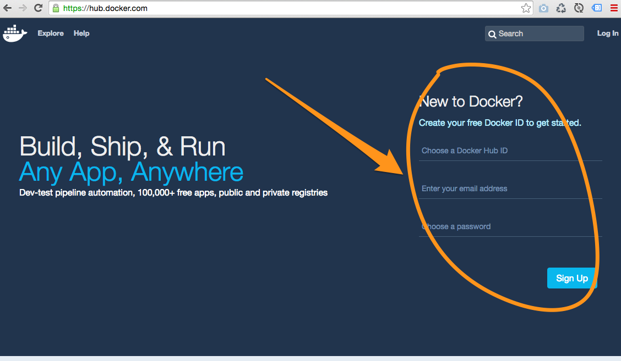Click the camera extension icon

(x=543, y=8)
